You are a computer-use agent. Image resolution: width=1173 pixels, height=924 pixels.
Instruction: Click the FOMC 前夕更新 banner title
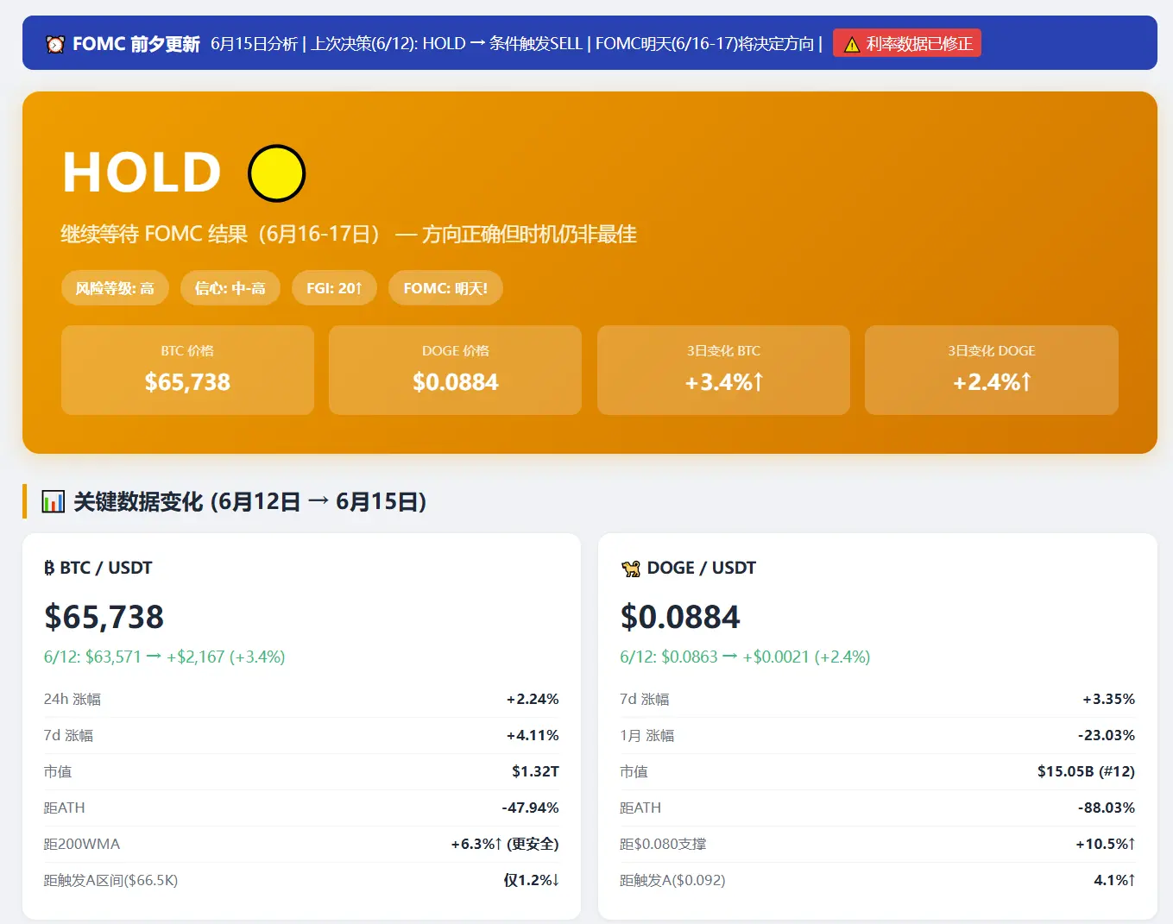136,44
